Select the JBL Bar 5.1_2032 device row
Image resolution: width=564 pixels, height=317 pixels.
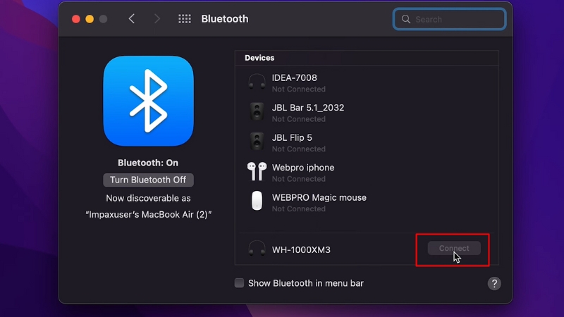click(x=367, y=113)
